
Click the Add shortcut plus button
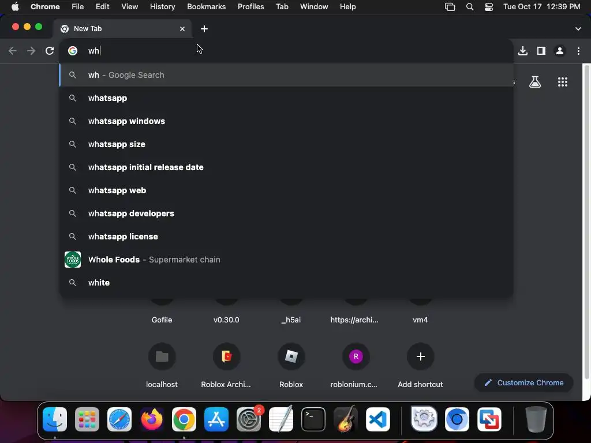coord(420,356)
